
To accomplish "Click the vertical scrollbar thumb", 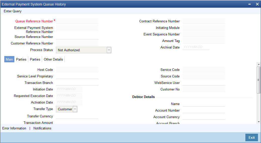I will tap(259, 80).
